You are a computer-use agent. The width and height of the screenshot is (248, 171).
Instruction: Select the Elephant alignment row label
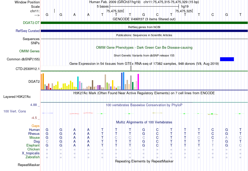[x=33, y=145]
